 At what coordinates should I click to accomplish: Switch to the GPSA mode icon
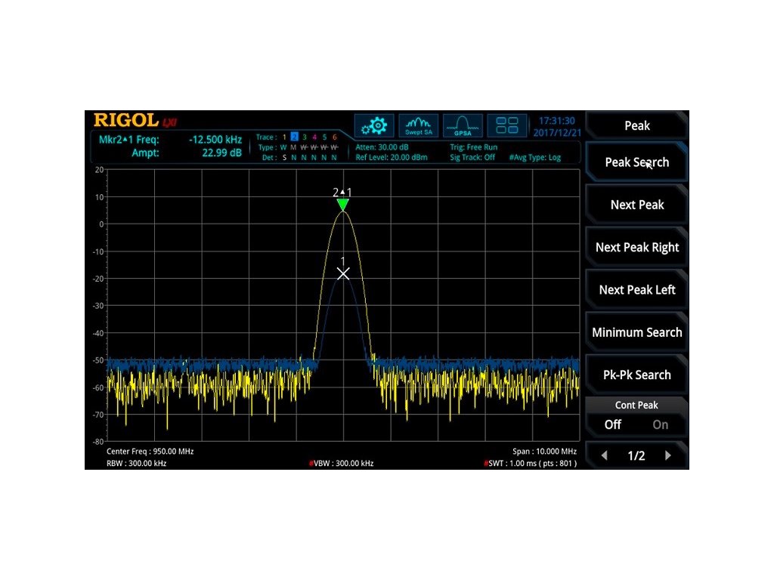tap(463, 125)
